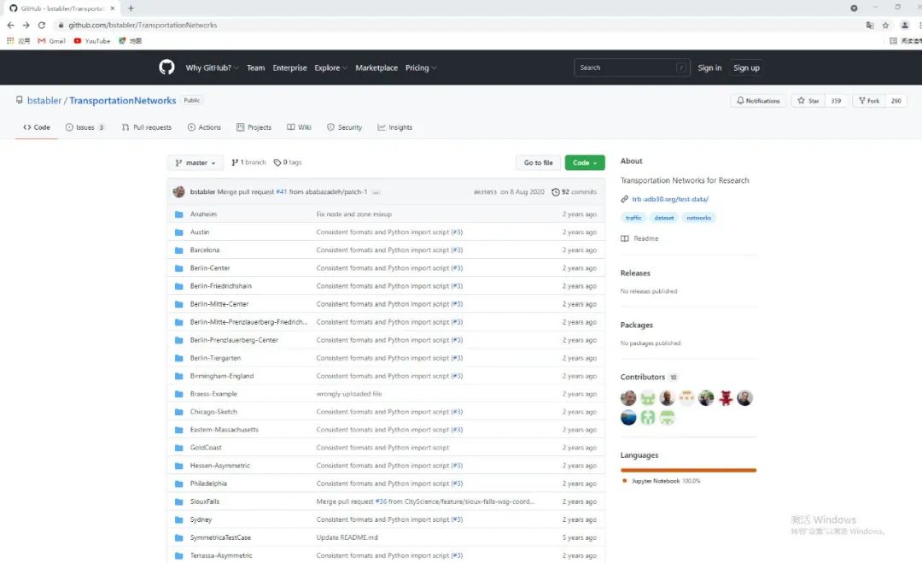Click the red bear contributor avatar

coord(726,398)
